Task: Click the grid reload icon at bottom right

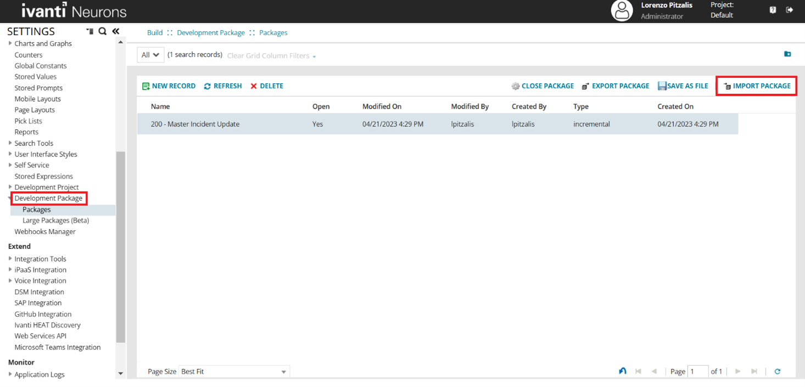Action: (778, 372)
